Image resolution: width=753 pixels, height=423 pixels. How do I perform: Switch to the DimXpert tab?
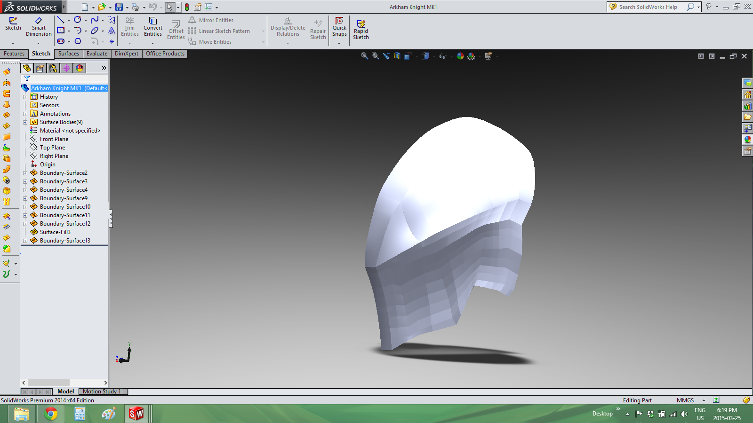127,54
